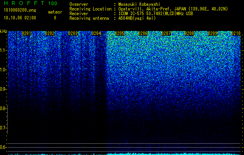Click the 1.1 frequency axis label

tap(3, 50)
